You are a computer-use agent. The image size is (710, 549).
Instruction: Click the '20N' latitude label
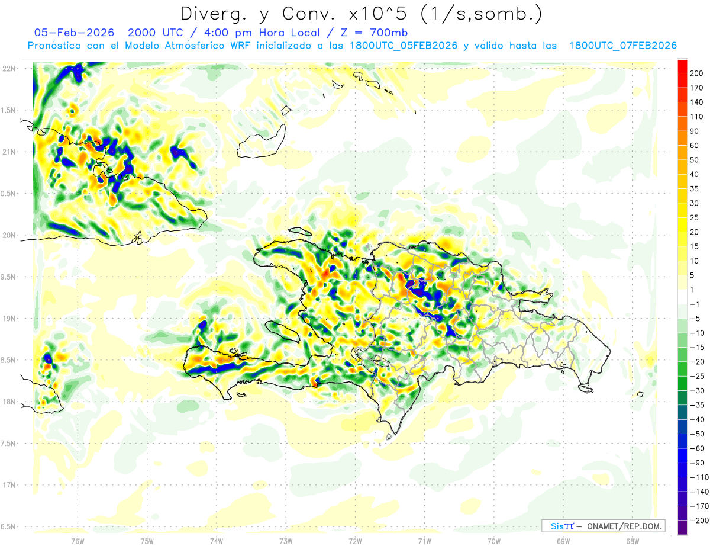click(x=8, y=235)
